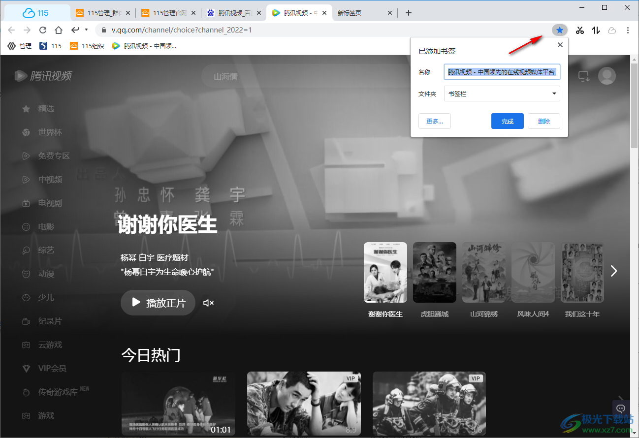Open the three-dot browser menu
This screenshot has height=438, width=639.
coord(628,30)
